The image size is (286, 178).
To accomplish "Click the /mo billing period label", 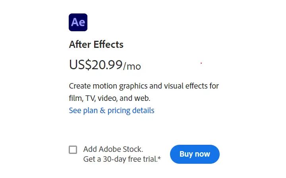I will tap(132, 66).
